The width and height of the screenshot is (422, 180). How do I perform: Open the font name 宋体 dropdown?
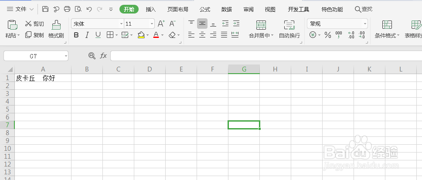click(121, 24)
